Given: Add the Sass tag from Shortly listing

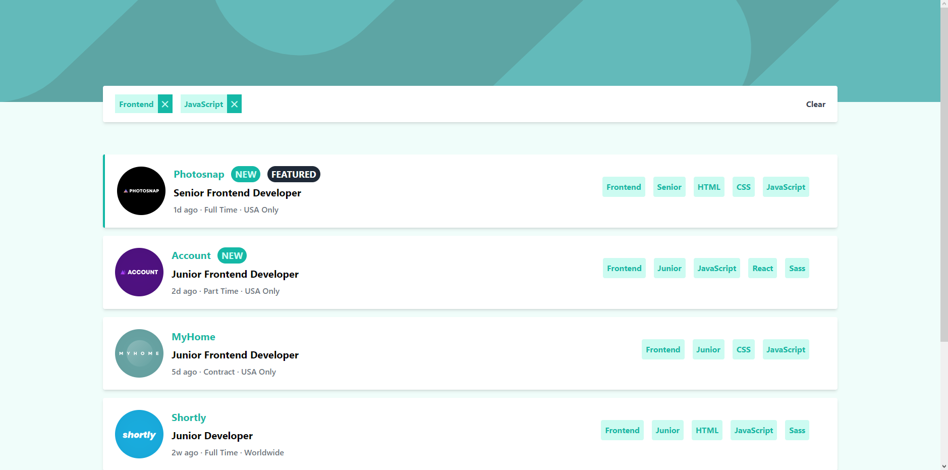Looking at the screenshot, I should point(797,430).
